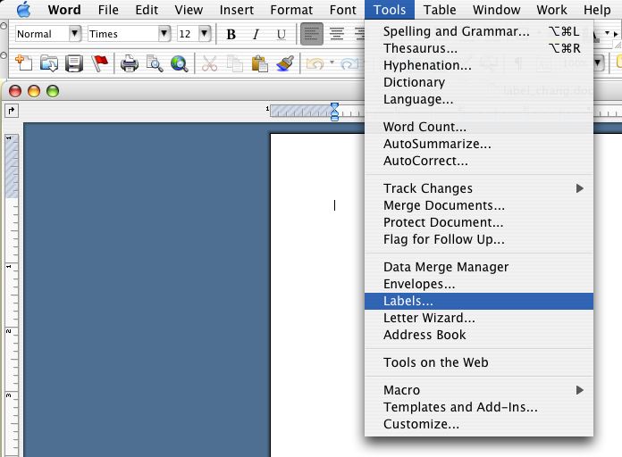
Task: Open the View menu
Action: click(x=189, y=10)
